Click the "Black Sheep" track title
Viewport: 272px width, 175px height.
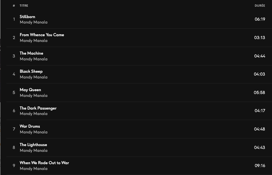pyautogui.click(x=31, y=71)
